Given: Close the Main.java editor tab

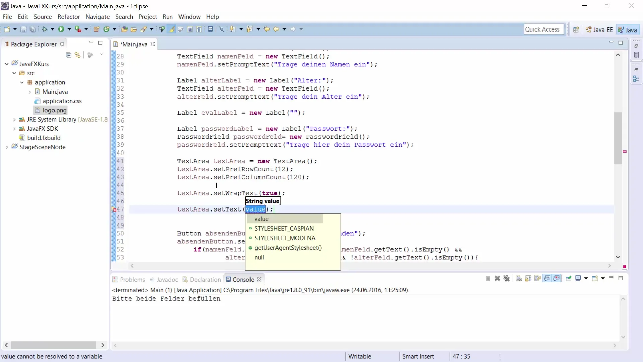Looking at the screenshot, I should click(x=153, y=44).
